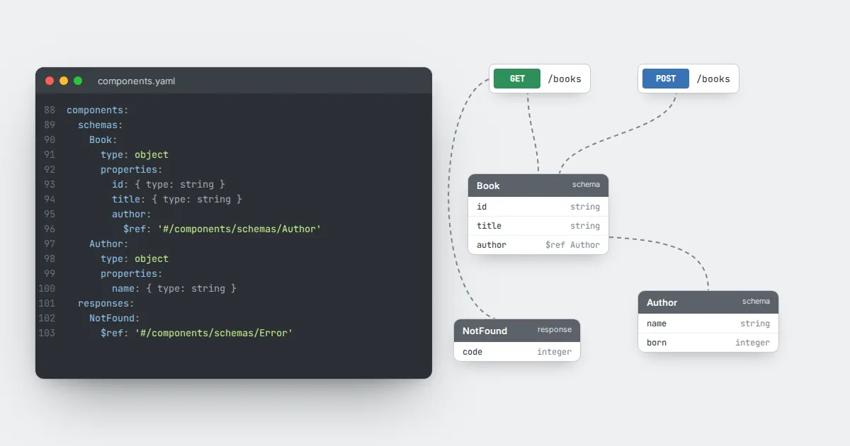Screen dimensions: 850x446
Task: Click the born row in the Author card
Action: coord(708,343)
